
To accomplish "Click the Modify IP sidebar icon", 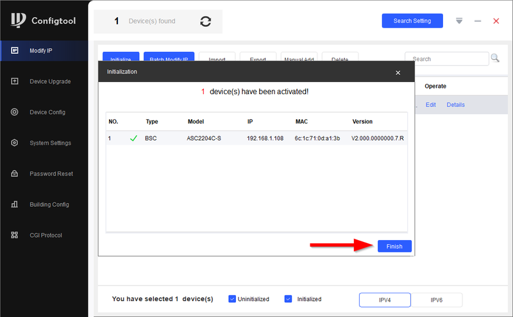I will pyautogui.click(x=15, y=51).
